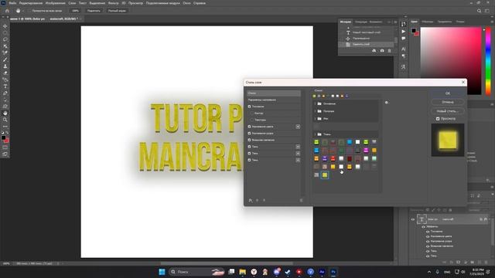
Task: Open the Файл menu
Action: tap(12, 3)
